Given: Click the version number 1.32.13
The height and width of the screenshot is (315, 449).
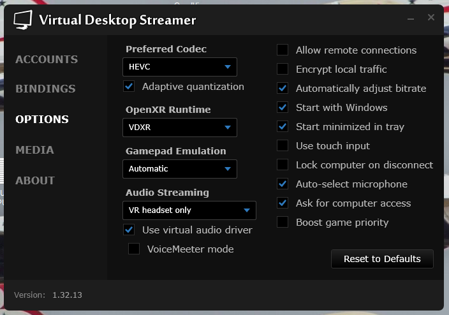Looking at the screenshot, I should pyautogui.click(x=68, y=295).
